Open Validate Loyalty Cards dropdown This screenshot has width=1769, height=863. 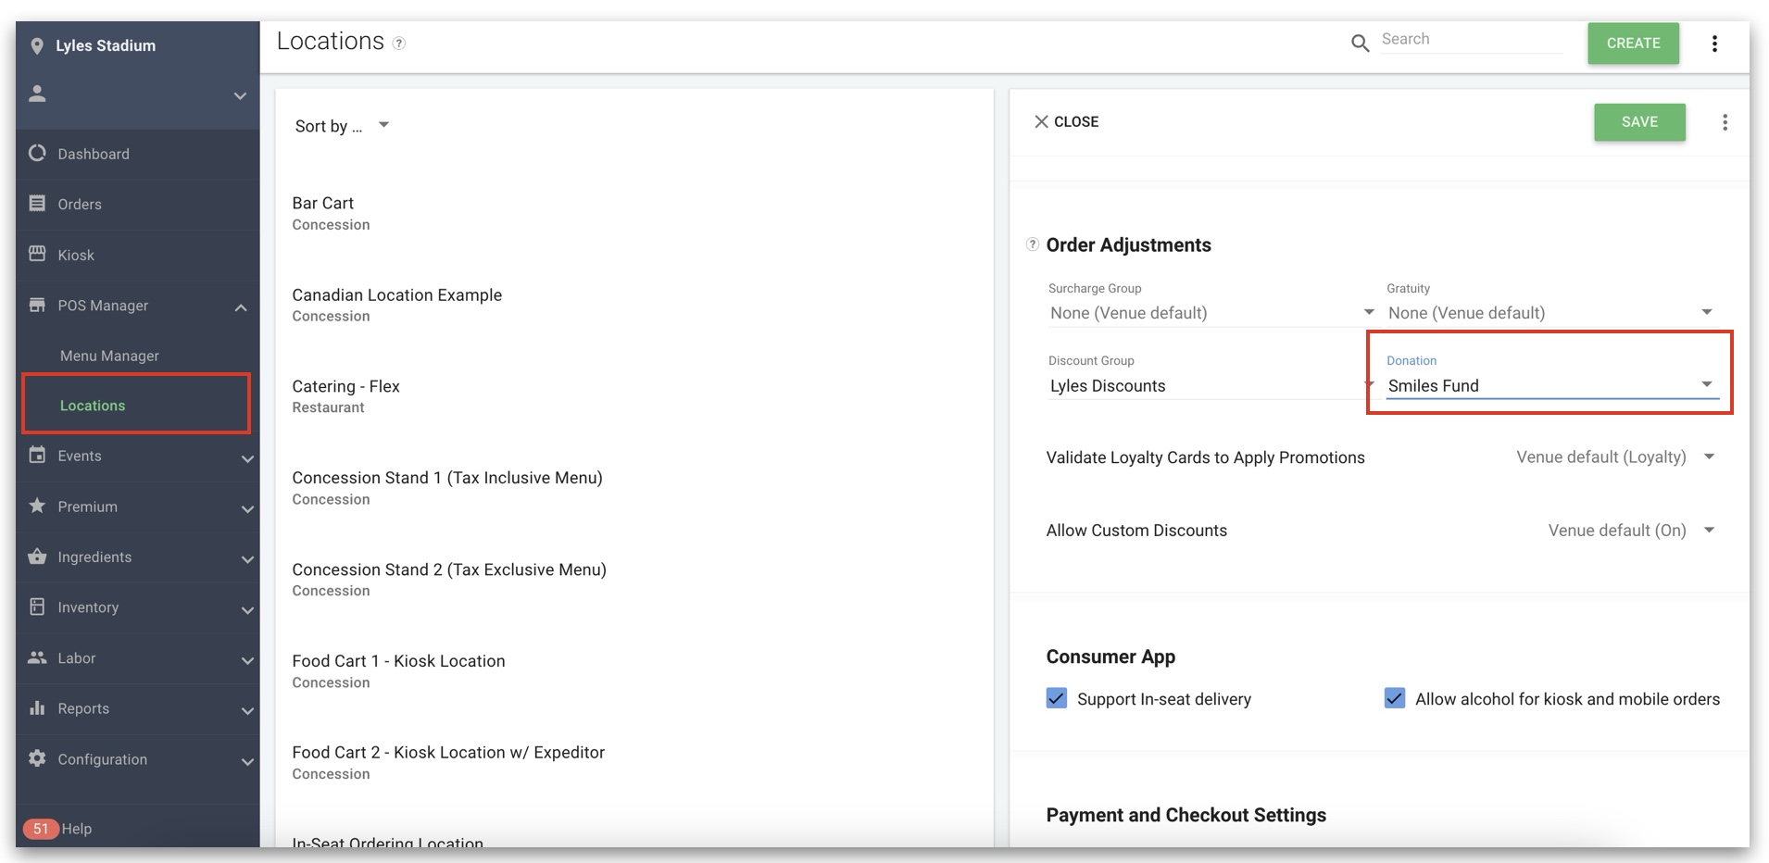[1615, 457]
